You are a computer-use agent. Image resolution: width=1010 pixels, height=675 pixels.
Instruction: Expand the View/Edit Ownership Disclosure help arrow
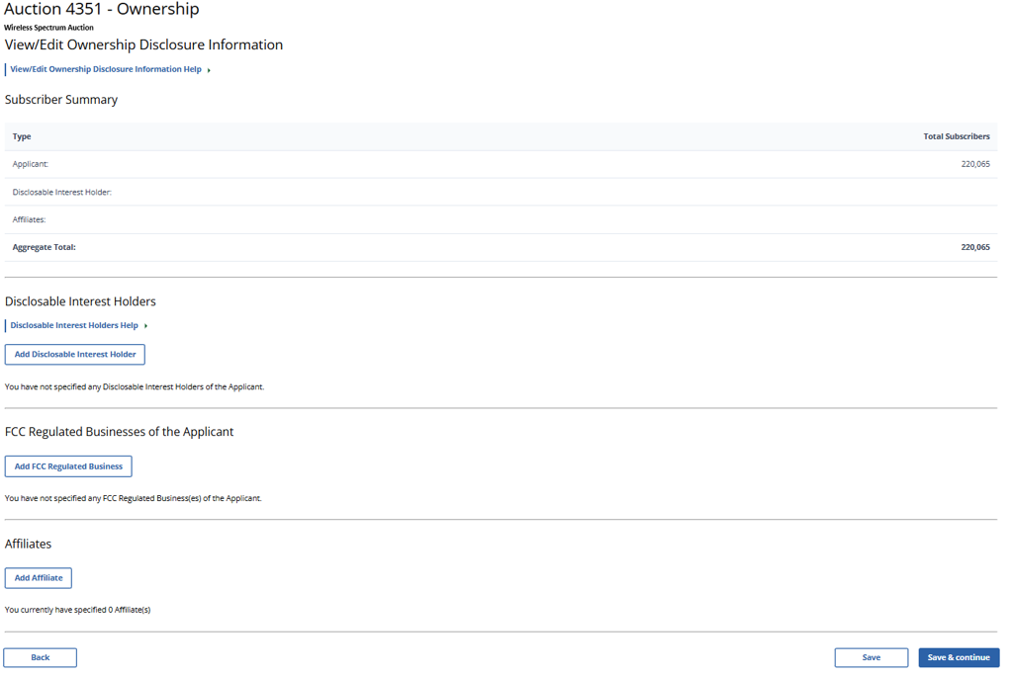pyautogui.click(x=209, y=70)
